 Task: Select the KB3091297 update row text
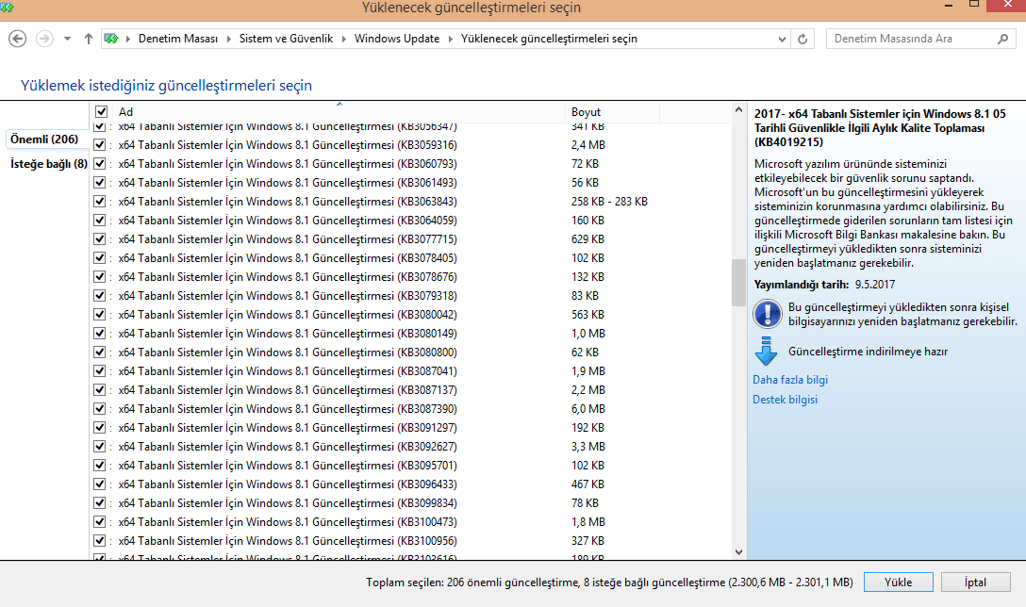coord(288,428)
